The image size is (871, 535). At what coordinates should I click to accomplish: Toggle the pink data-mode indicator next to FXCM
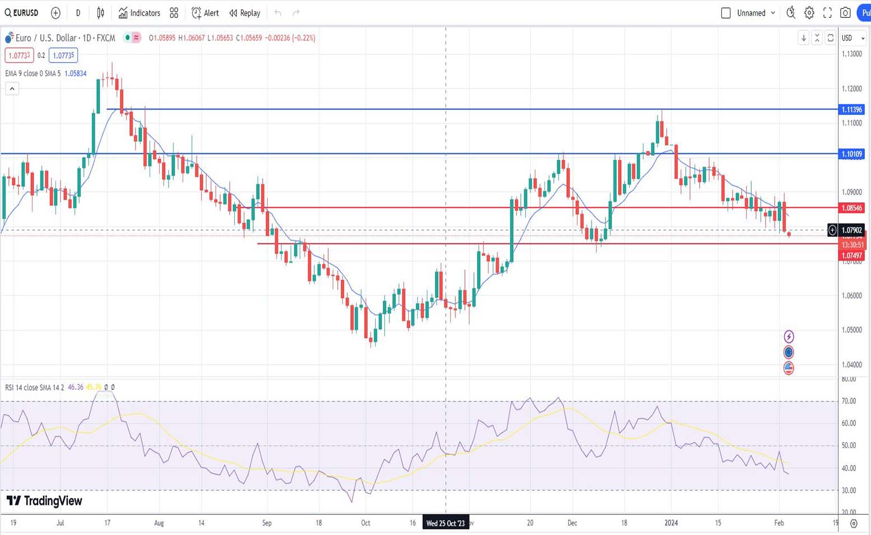point(136,38)
